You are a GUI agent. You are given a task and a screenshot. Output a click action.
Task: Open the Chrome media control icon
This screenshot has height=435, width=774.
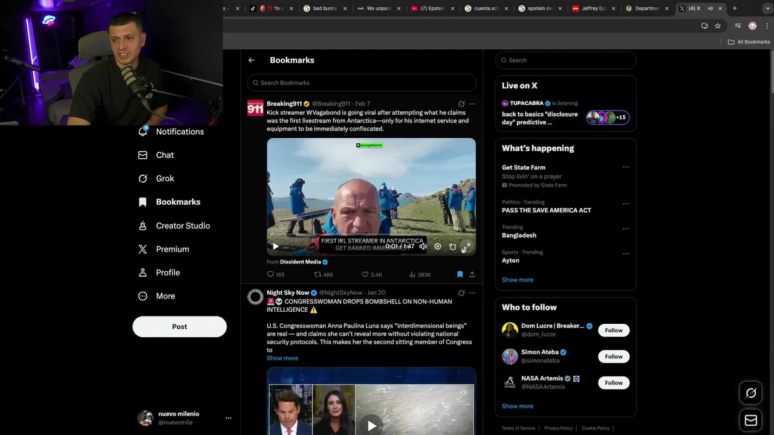pyautogui.click(x=738, y=26)
